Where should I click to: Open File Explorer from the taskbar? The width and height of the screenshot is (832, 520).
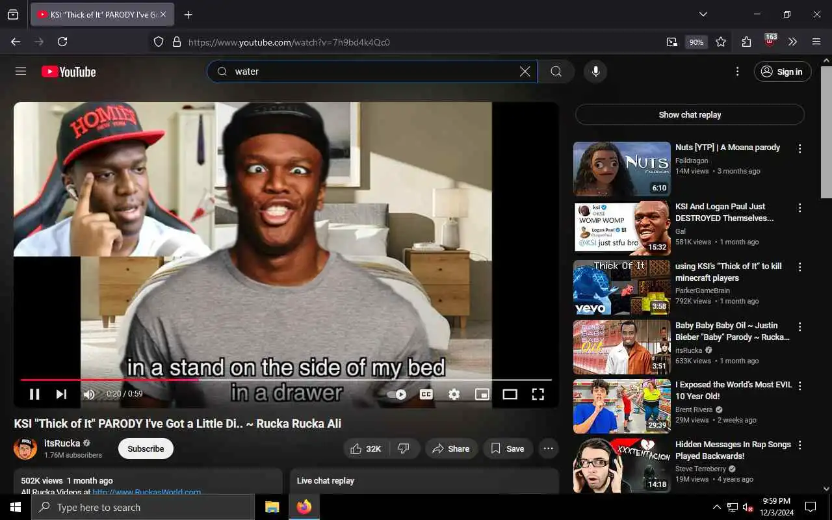272,507
